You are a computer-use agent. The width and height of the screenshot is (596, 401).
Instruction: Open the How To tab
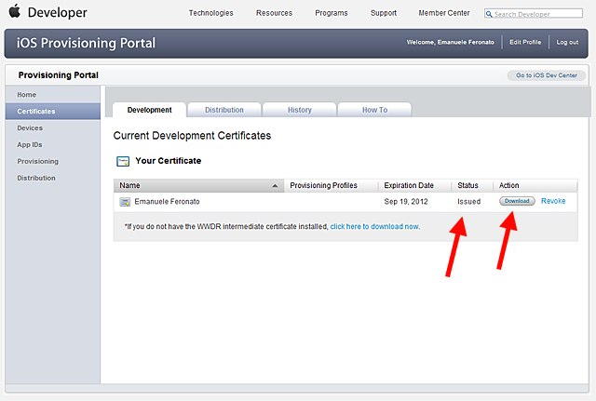[374, 110]
